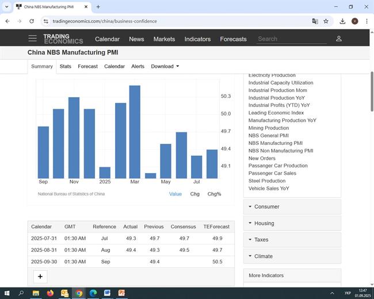Click the browser forward arrow

click(x=20, y=21)
